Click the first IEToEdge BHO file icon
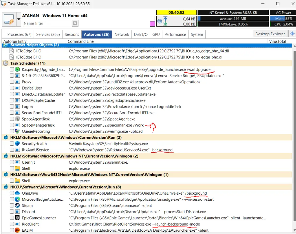 (12, 51)
